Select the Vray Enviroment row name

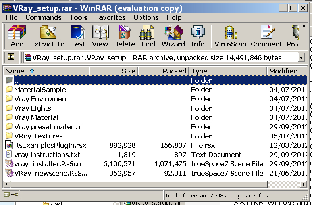point(42,99)
